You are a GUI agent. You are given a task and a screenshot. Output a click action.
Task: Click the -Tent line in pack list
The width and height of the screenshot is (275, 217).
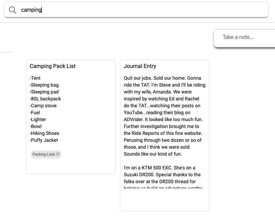click(x=35, y=78)
